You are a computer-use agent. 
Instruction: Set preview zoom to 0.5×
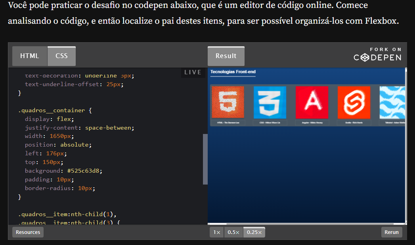[x=233, y=232]
